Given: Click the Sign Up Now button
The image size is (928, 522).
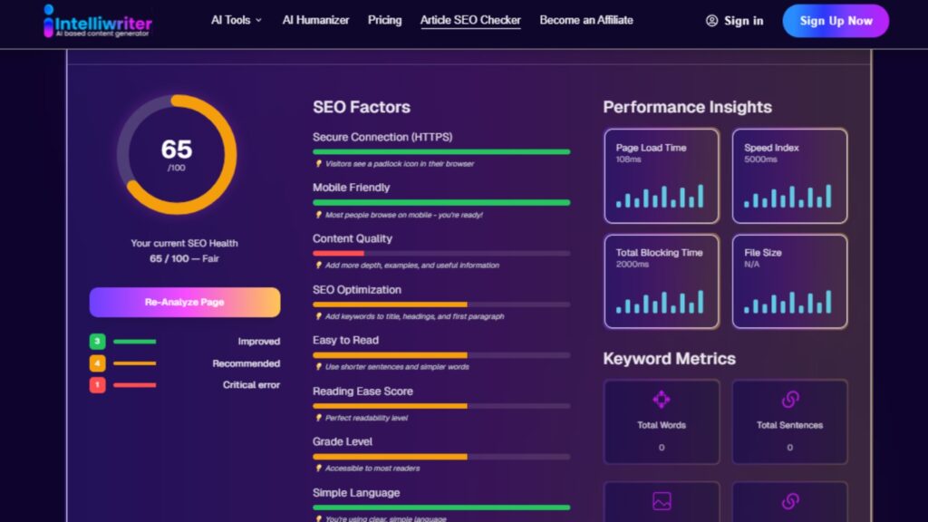Looking at the screenshot, I should 836,21.
